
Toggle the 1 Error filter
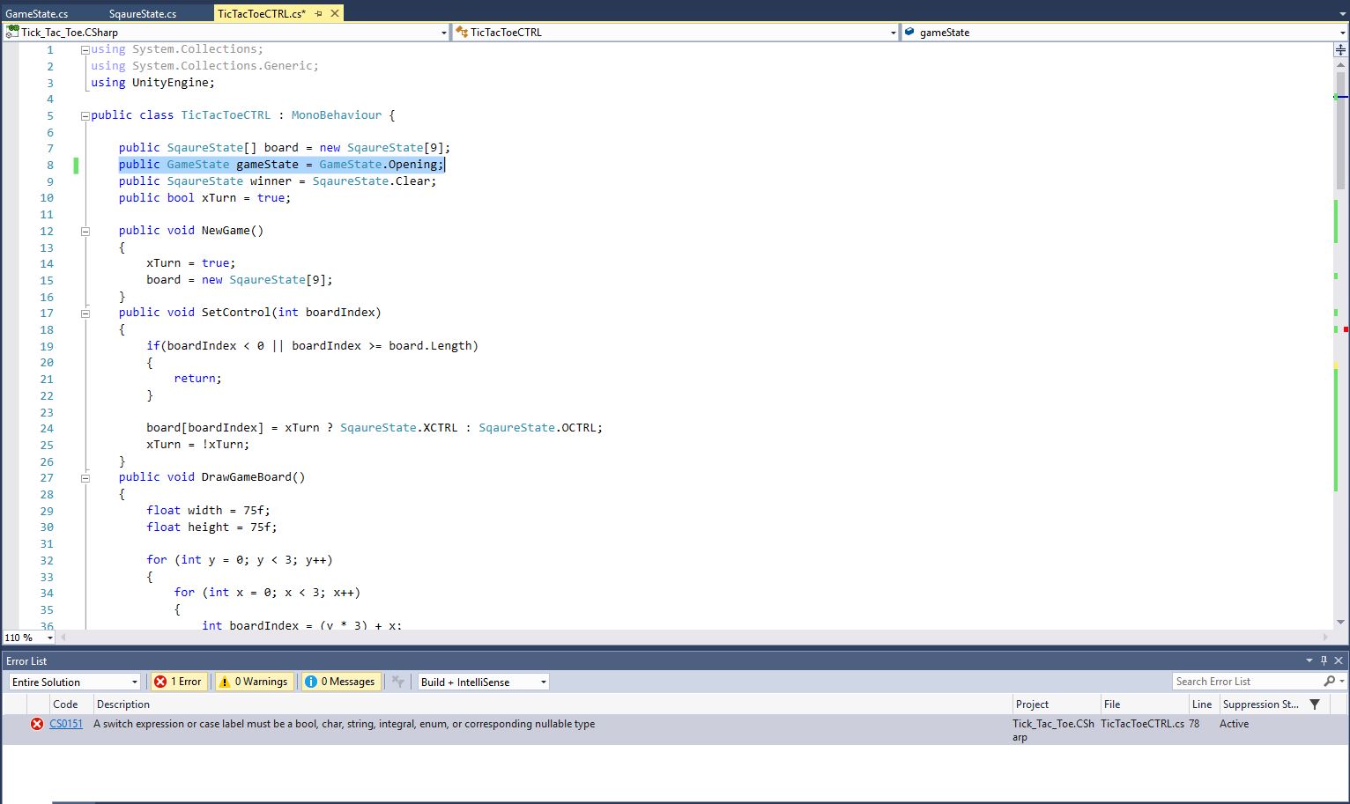tap(179, 682)
